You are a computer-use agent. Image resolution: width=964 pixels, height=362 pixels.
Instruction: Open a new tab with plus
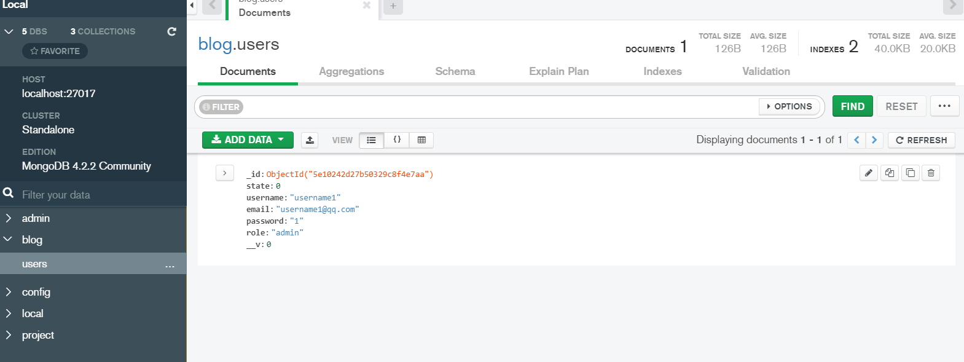pos(393,6)
